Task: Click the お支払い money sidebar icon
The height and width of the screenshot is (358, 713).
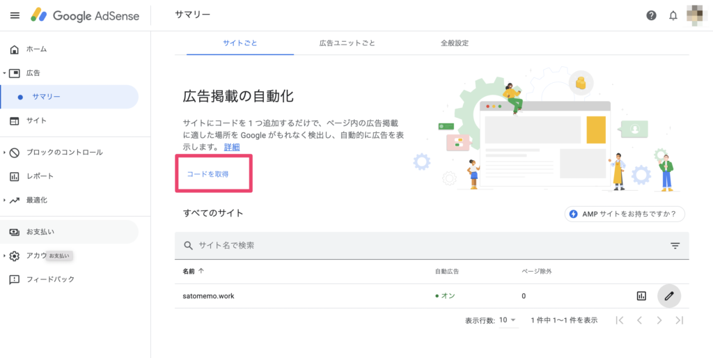Action: click(x=15, y=232)
